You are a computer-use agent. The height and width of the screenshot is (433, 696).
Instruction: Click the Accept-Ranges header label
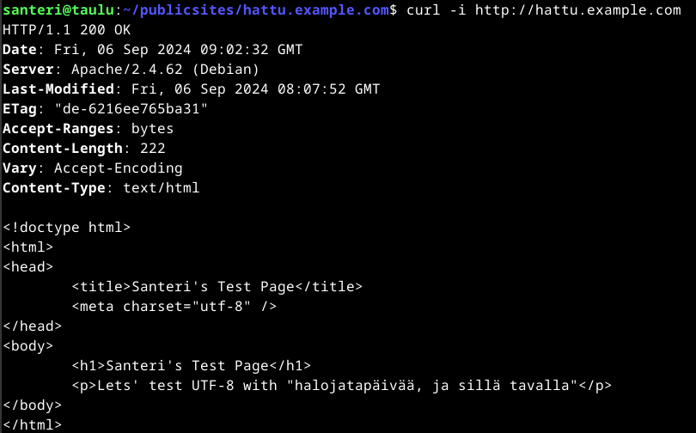pos(58,129)
